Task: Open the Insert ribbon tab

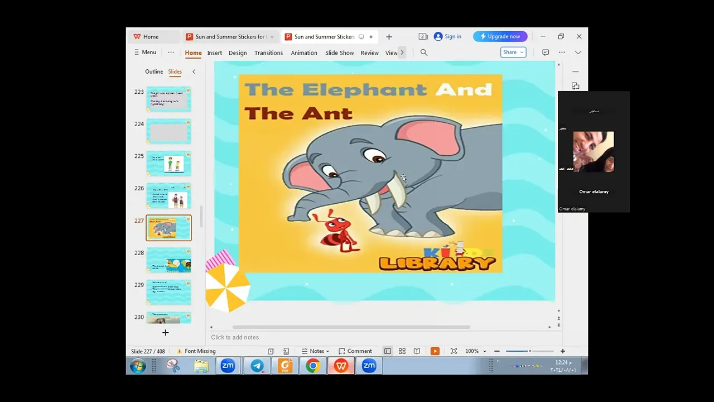Action: [214, 53]
